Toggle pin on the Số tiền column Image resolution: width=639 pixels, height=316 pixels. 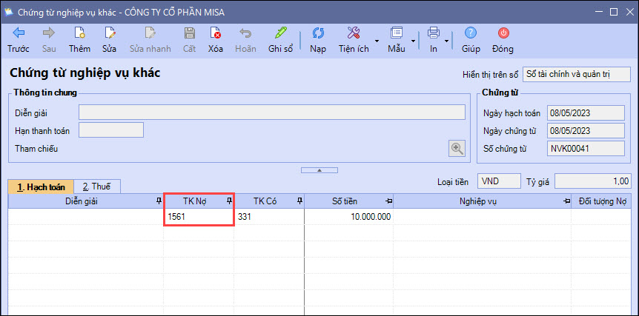pos(388,201)
